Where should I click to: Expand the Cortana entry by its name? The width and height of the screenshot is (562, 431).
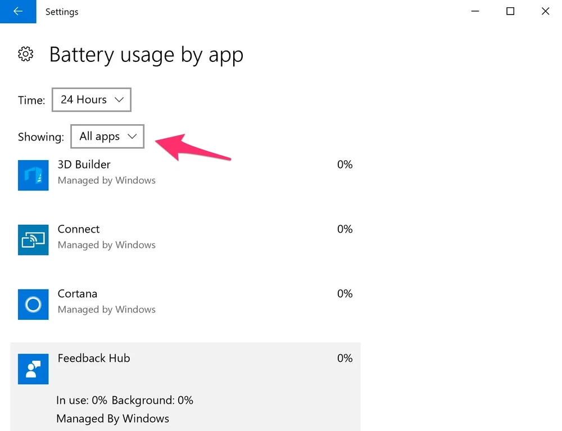pyautogui.click(x=78, y=294)
